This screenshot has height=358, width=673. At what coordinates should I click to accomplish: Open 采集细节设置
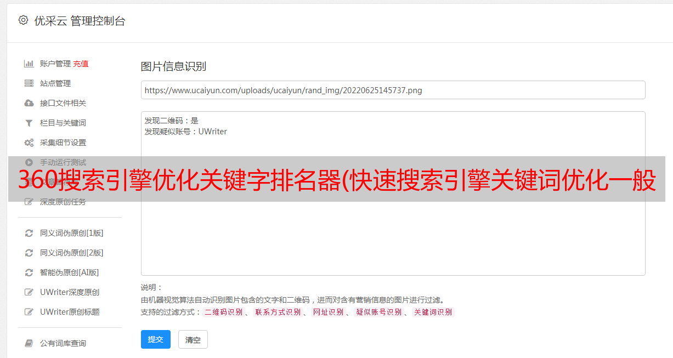coord(63,143)
